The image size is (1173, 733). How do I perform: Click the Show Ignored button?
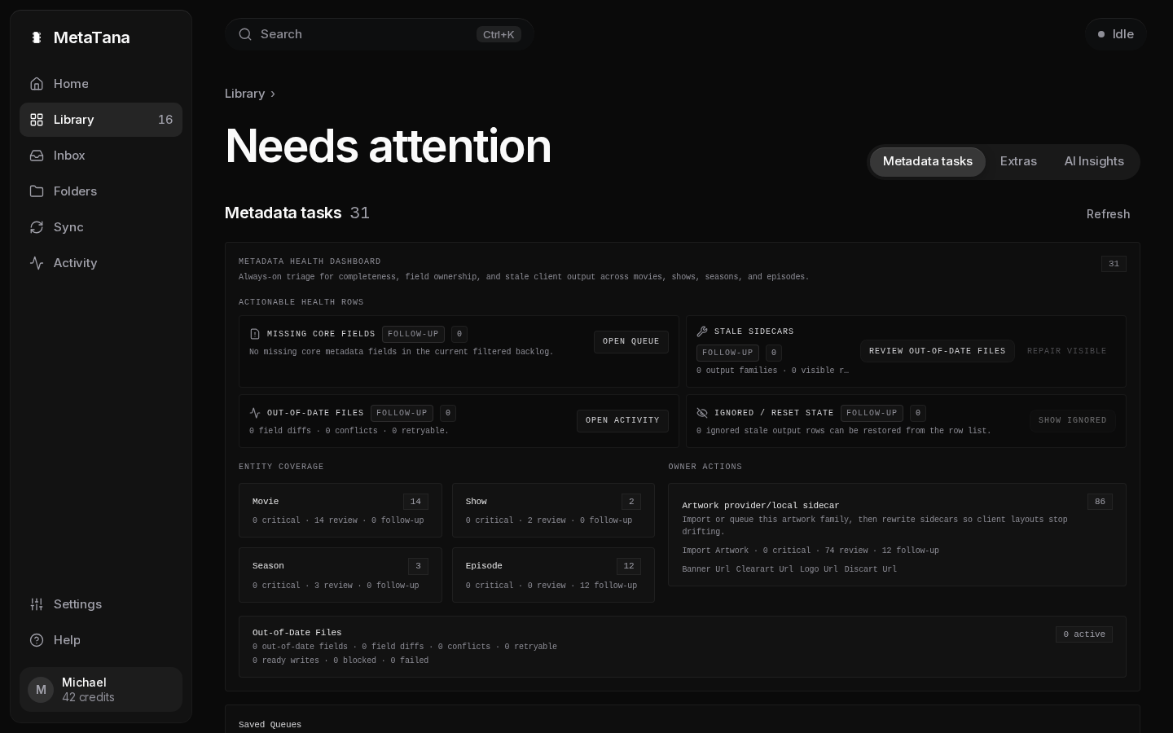click(x=1072, y=420)
